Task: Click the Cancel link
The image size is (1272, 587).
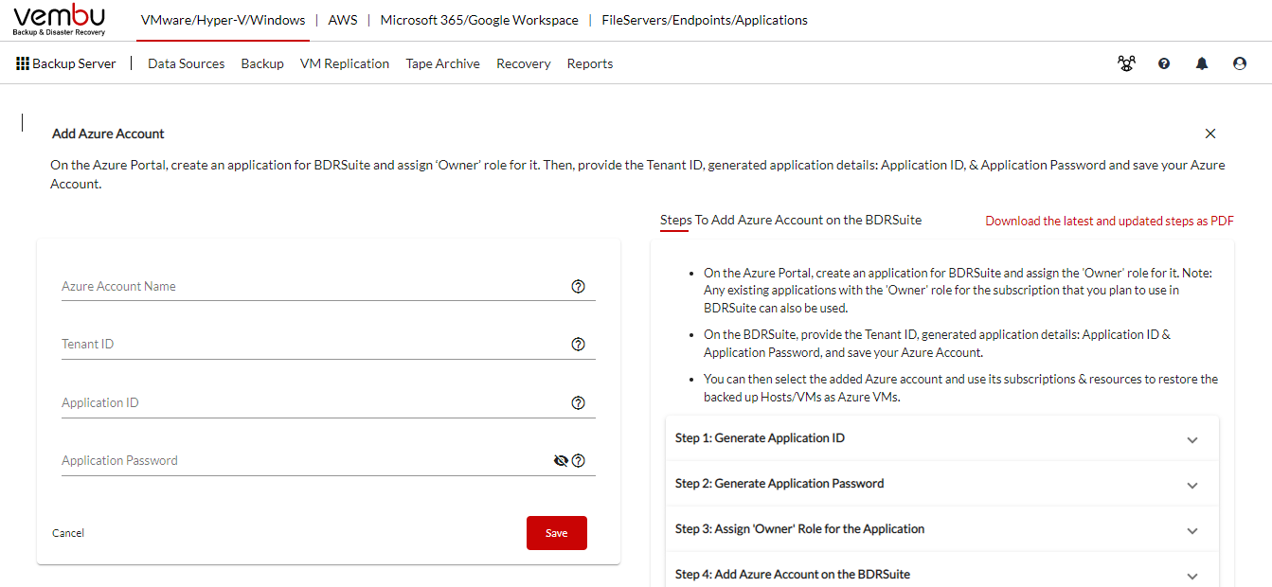Action: [x=68, y=533]
